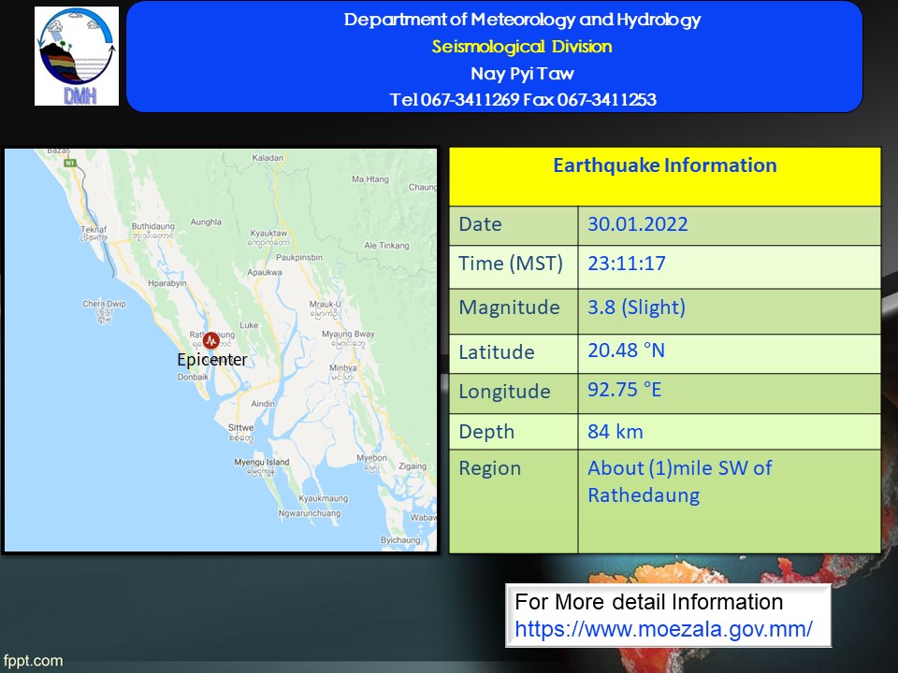Select the Paukpinsbin place label
The height and width of the screenshot is (673, 898).
click(x=299, y=257)
